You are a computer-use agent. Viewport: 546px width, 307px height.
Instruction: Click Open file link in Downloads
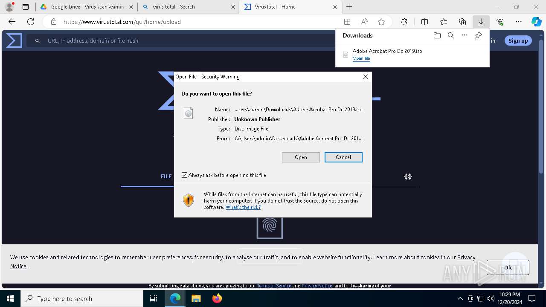point(361,58)
